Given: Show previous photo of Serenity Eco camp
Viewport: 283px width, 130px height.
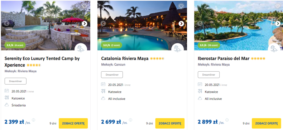Looking at the screenshot, I should tap(7, 24).
